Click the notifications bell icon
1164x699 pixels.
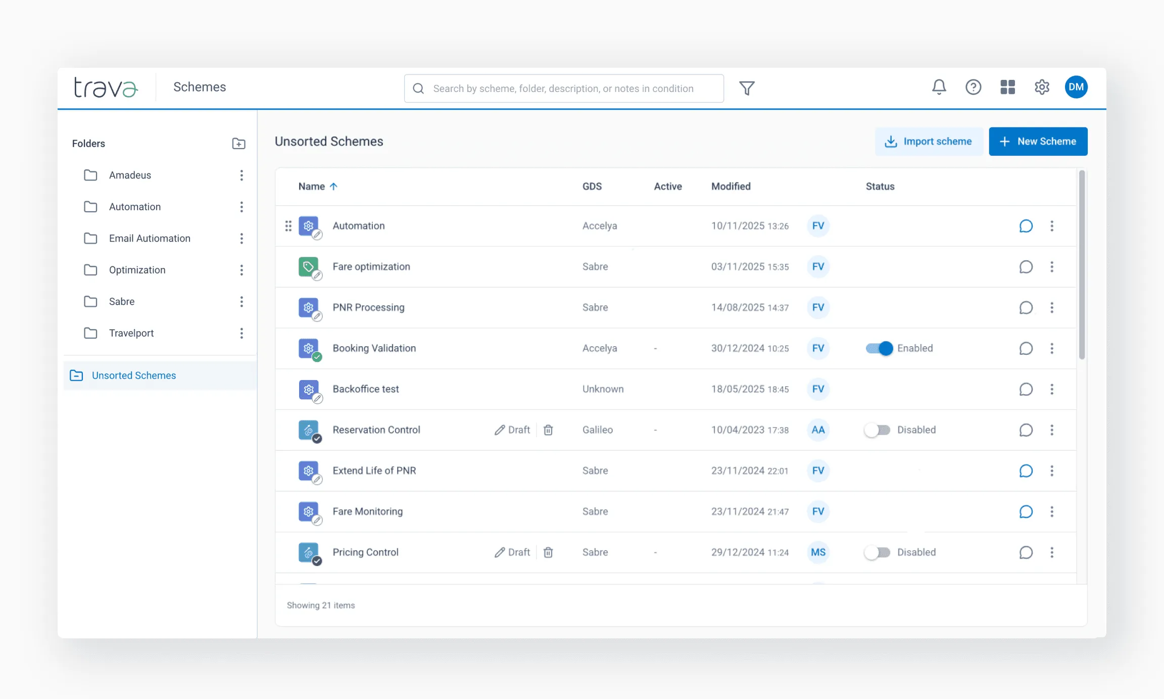(x=939, y=87)
